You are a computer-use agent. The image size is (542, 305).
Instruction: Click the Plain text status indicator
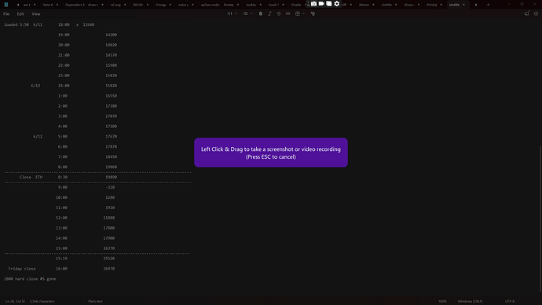coord(95,302)
